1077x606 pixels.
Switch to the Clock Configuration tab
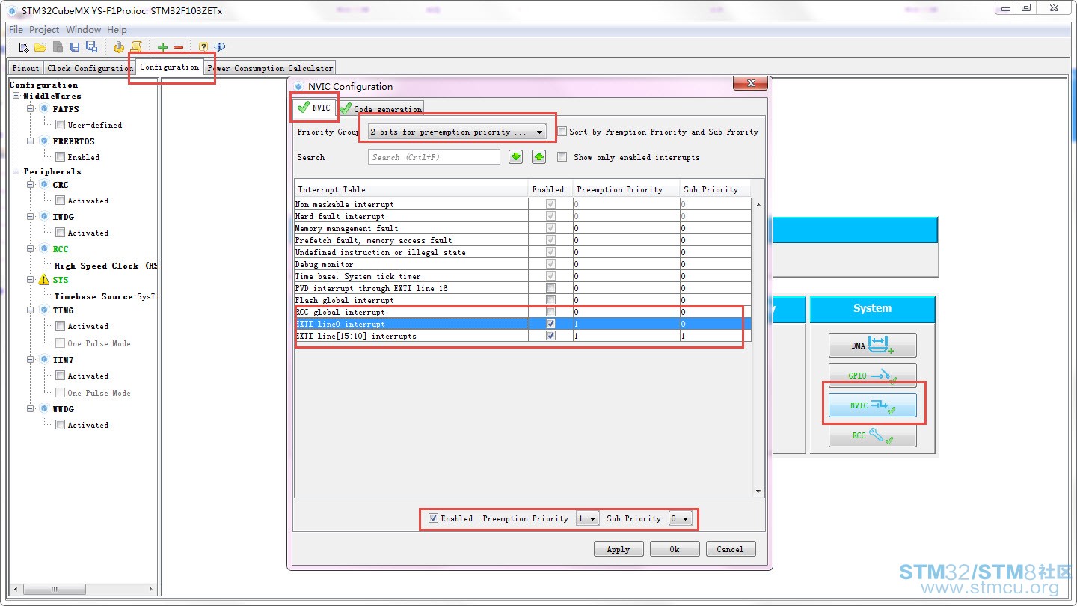(x=90, y=68)
